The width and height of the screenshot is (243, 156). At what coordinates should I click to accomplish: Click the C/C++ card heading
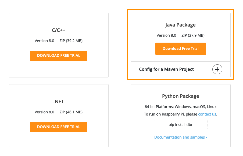59,30
